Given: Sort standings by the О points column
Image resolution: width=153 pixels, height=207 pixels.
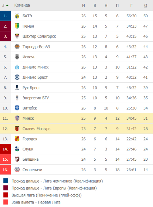Looking at the screenshot, I should 146,5.
